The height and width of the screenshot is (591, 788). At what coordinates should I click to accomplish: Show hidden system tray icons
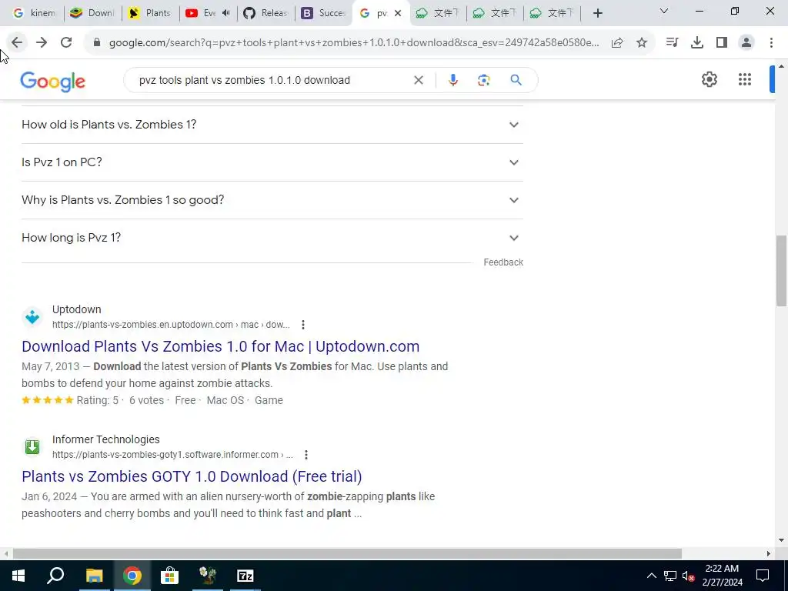click(x=651, y=576)
